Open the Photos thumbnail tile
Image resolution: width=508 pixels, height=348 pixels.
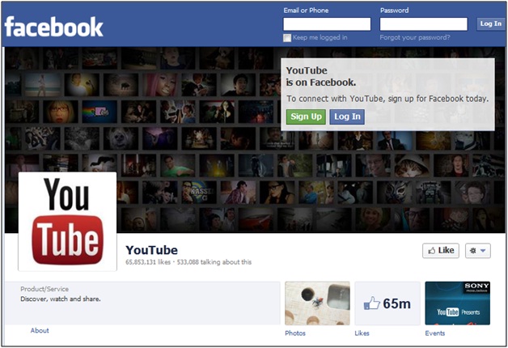coord(317,303)
